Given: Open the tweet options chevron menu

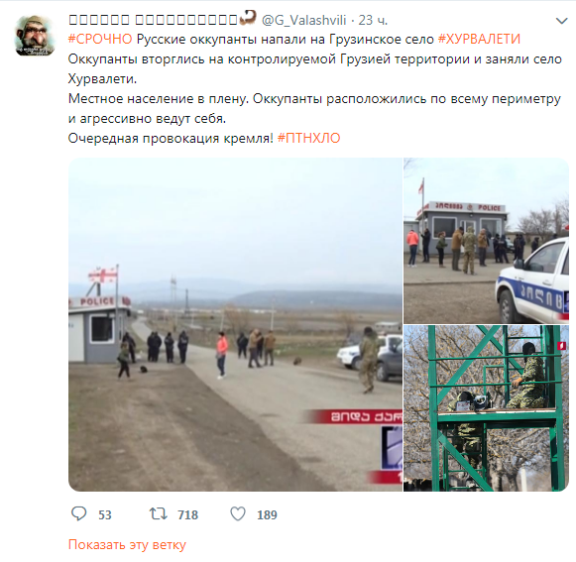Looking at the screenshot, I should pyautogui.click(x=562, y=21).
